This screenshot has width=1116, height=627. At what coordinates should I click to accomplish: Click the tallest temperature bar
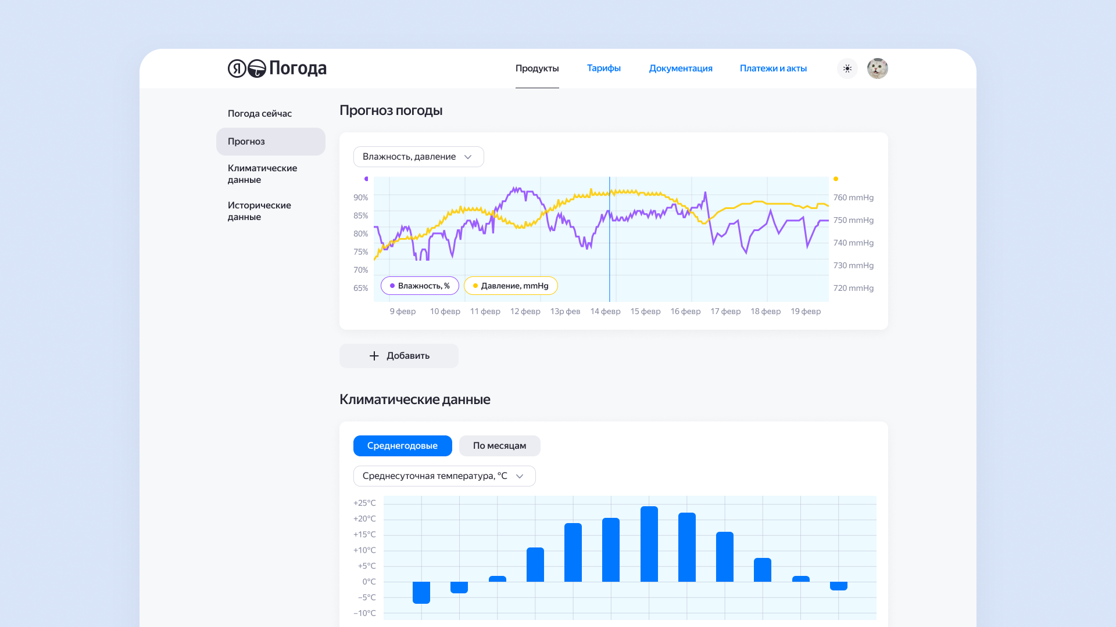tap(649, 544)
